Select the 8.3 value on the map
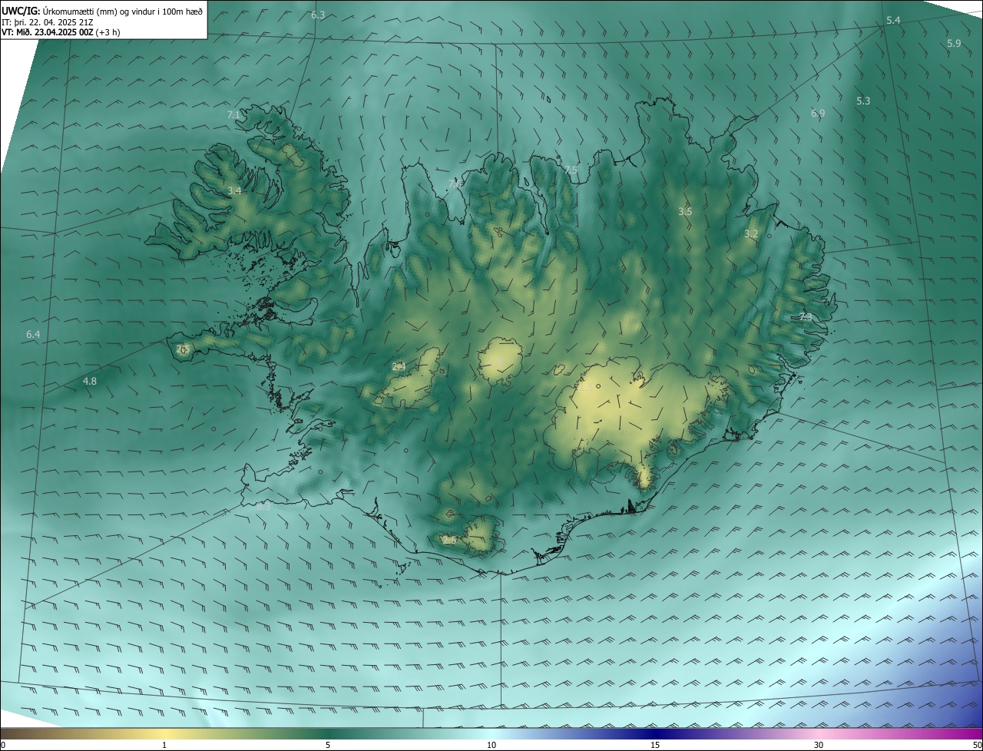This screenshot has width=983, height=751. [263, 506]
